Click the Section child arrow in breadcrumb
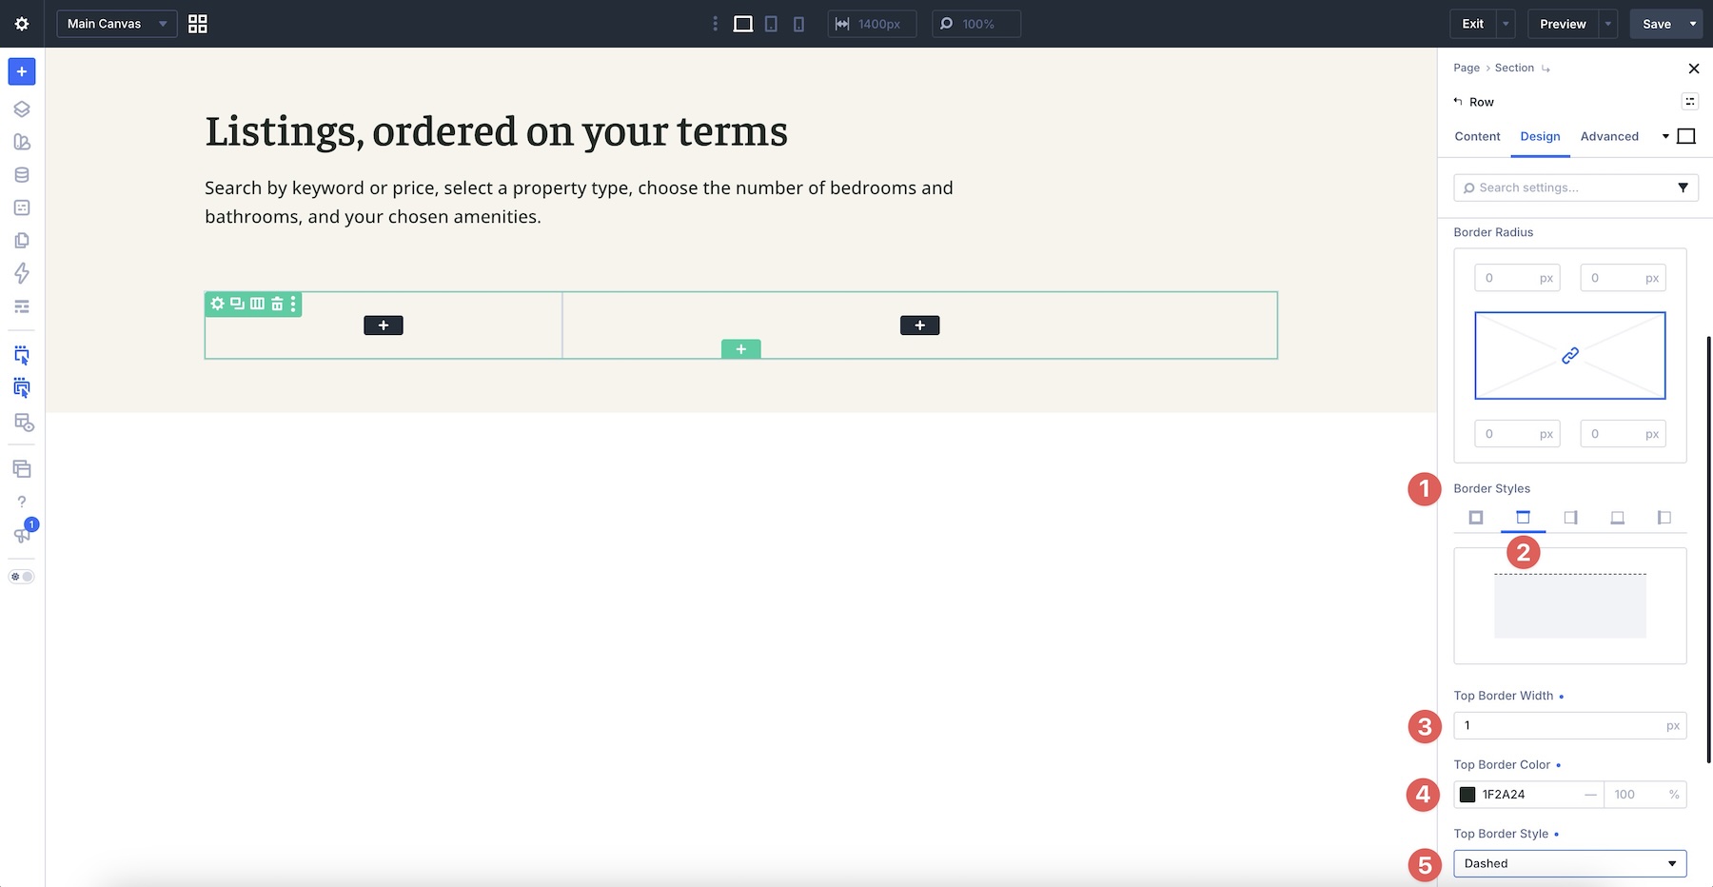This screenshot has width=1713, height=887. (x=1546, y=69)
